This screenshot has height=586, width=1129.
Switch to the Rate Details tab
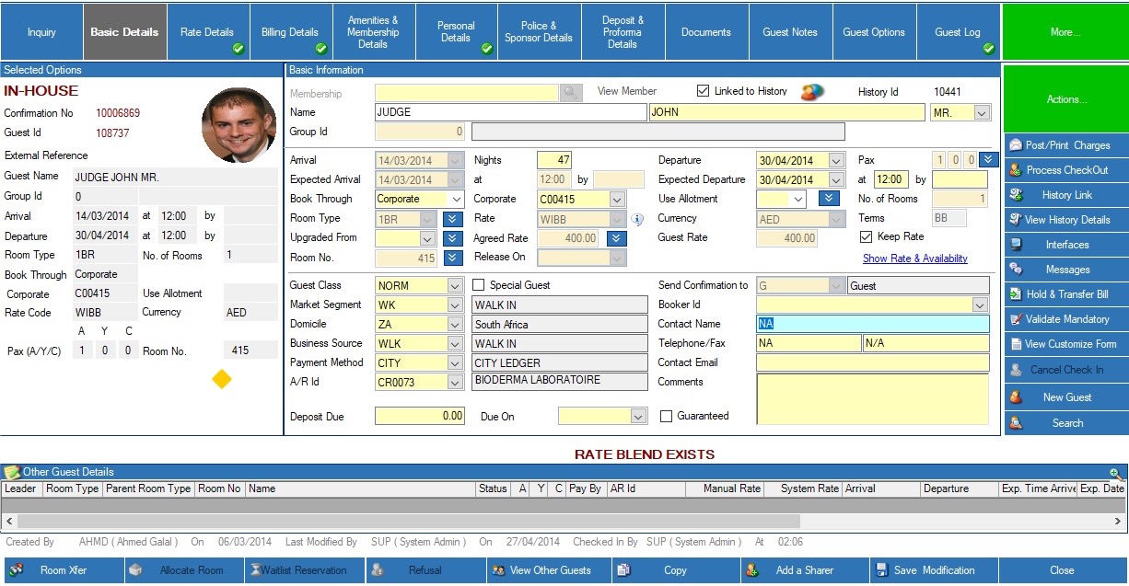click(207, 32)
